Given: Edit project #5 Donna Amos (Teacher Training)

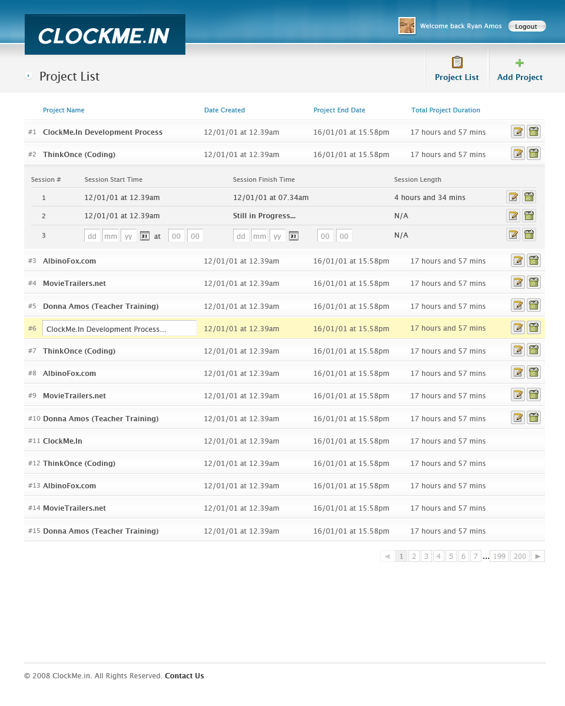Looking at the screenshot, I should [518, 305].
